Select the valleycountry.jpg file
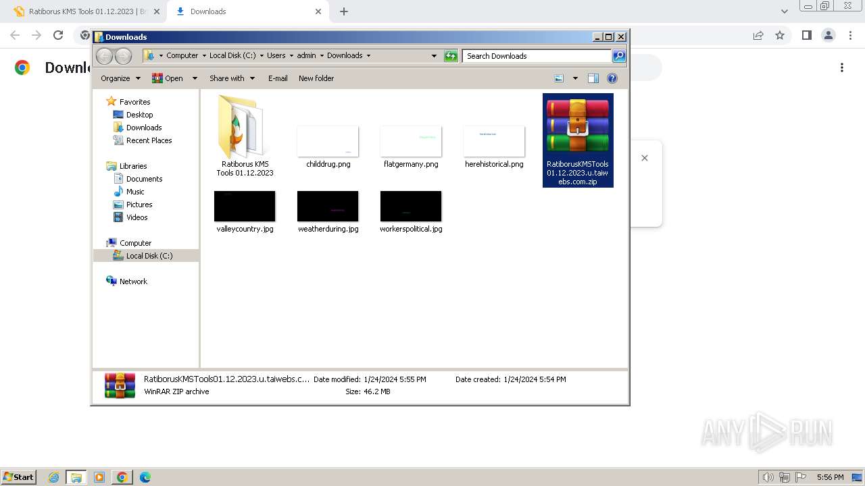This screenshot has width=865, height=486. [x=245, y=212]
